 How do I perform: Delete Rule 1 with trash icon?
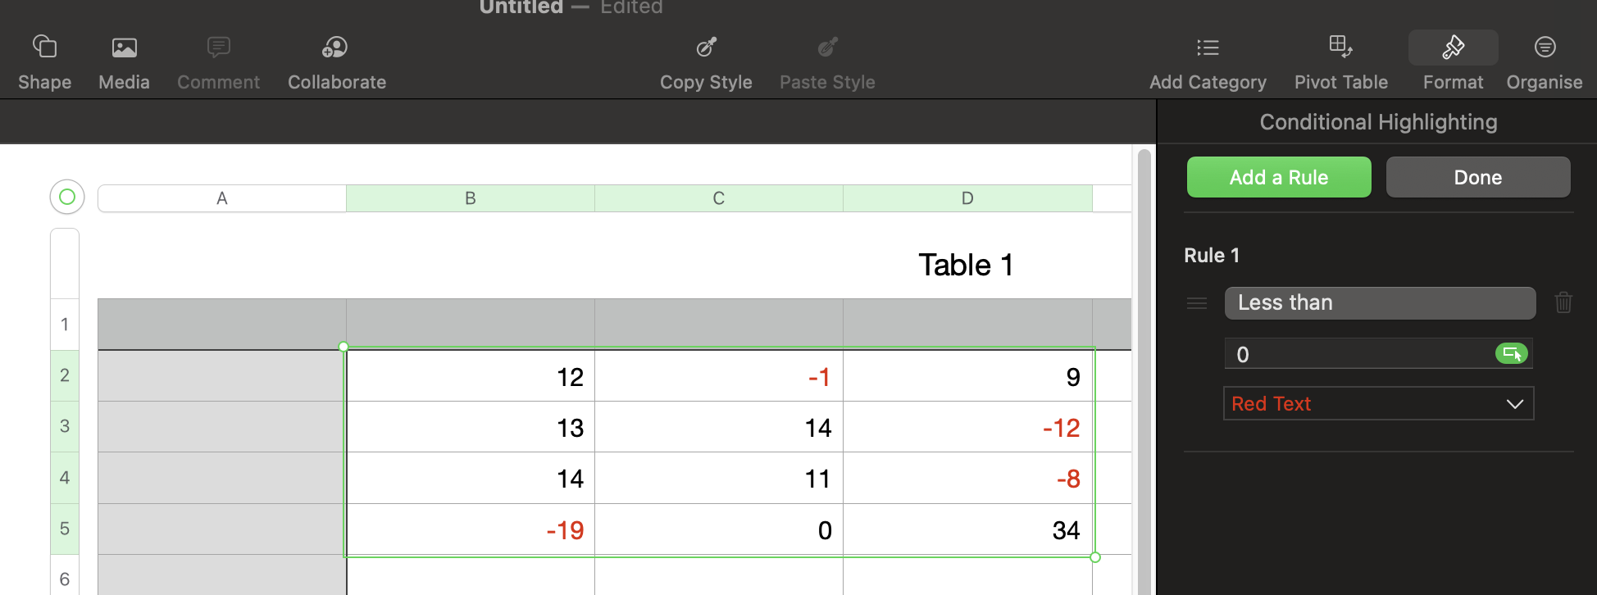point(1563,302)
